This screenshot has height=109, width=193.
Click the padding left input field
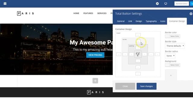(131, 54)
